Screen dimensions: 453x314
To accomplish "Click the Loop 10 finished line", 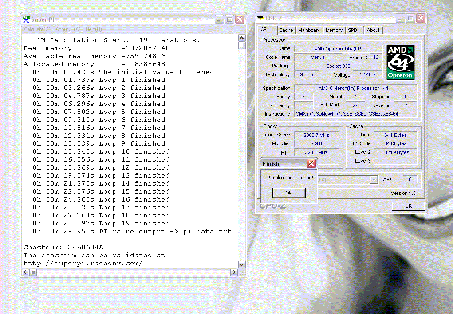I will click(x=101, y=151).
